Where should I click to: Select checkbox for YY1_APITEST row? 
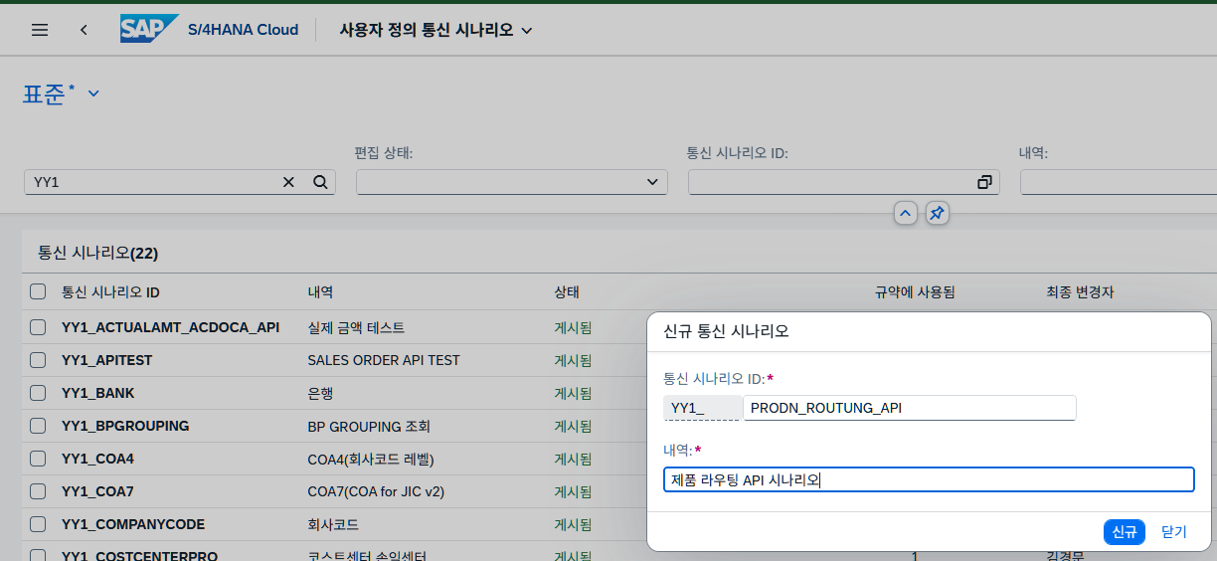click(38, 359)
